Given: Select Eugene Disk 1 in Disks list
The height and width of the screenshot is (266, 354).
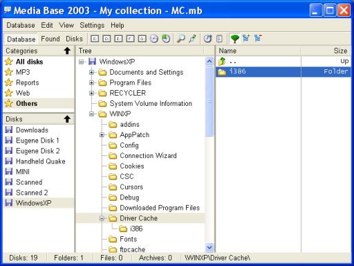Looking at the screenshot, I should click(39, 140).
